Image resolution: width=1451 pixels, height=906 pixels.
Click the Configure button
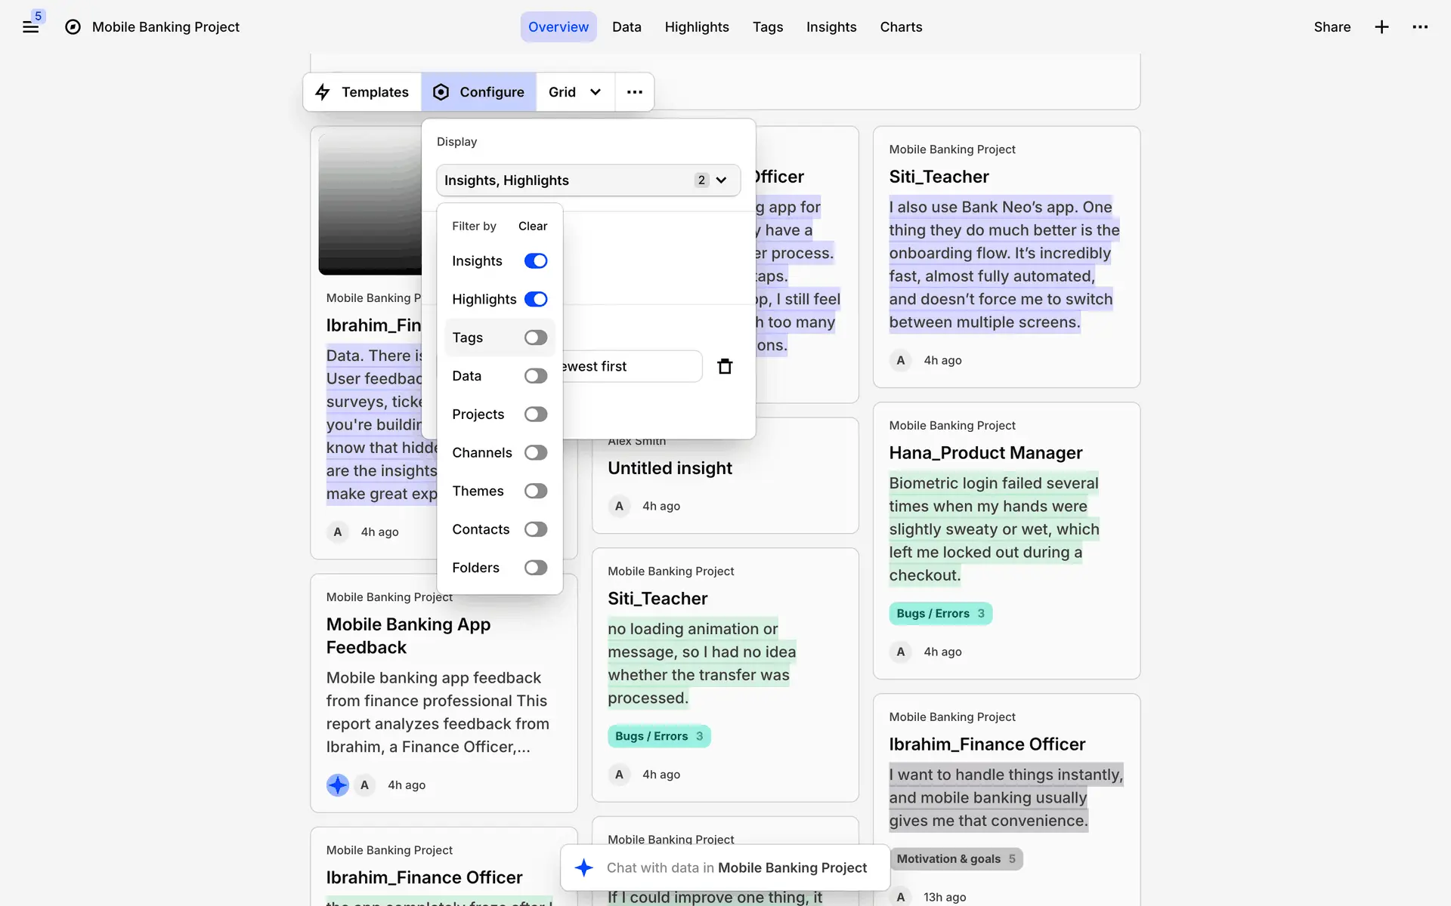tap(478, 92)
